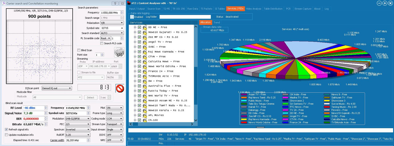The width and height of the screenshot is (394, 146).
Task: Click the Carrier width link
Action: click(57, 140)
